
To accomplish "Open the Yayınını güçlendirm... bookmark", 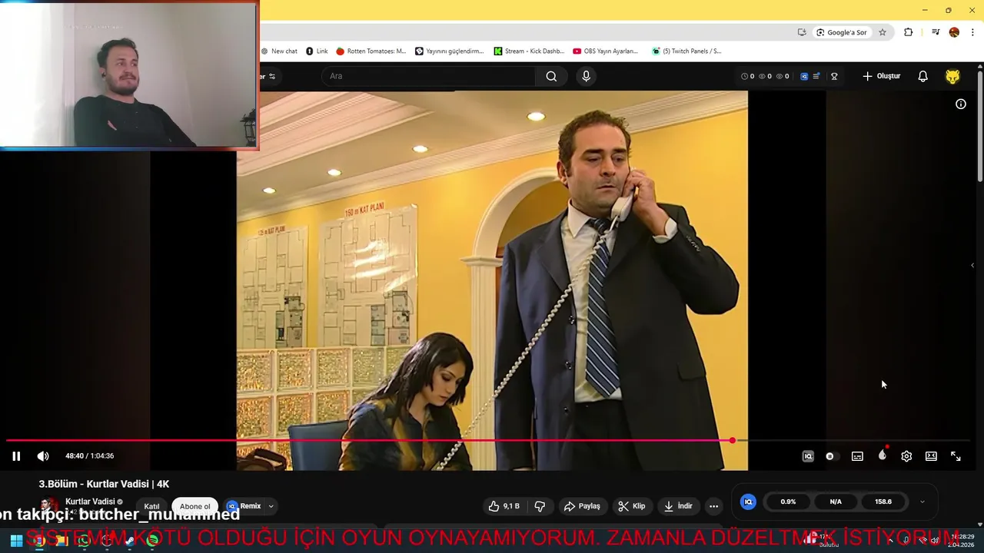I will click(450, 51).
